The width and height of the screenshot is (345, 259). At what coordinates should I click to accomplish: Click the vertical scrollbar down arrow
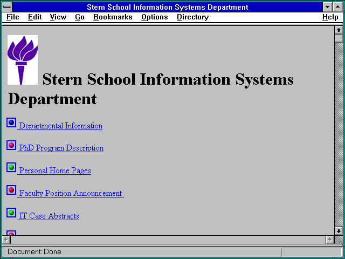pyautogui.click(x=339, y=231)
